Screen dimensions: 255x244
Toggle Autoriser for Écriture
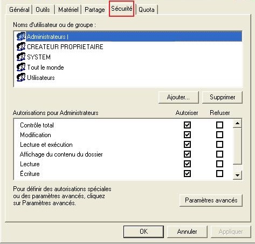(187, 173)
